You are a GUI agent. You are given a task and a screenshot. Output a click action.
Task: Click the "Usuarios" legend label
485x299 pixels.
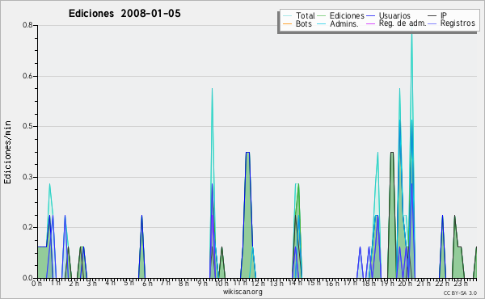tap(394, 15)
